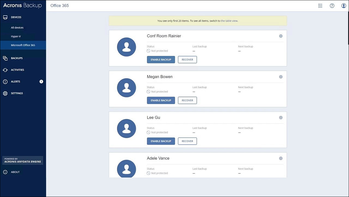The image size is (349, 197).
Task: Follow the table view link
Action: pos(229,21)
